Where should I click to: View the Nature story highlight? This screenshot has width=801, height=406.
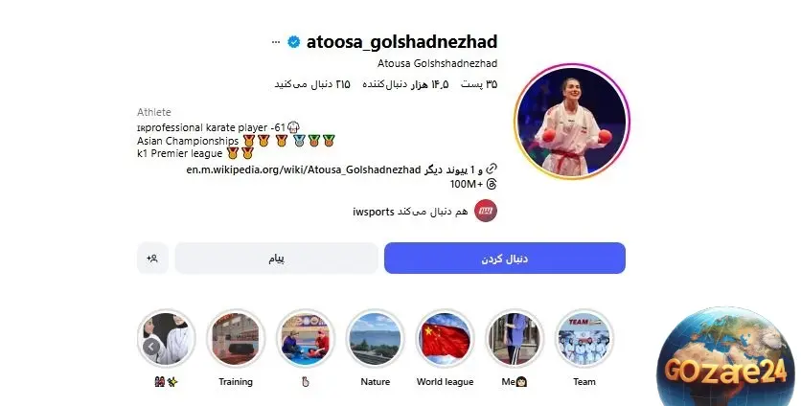coord(375,338)
